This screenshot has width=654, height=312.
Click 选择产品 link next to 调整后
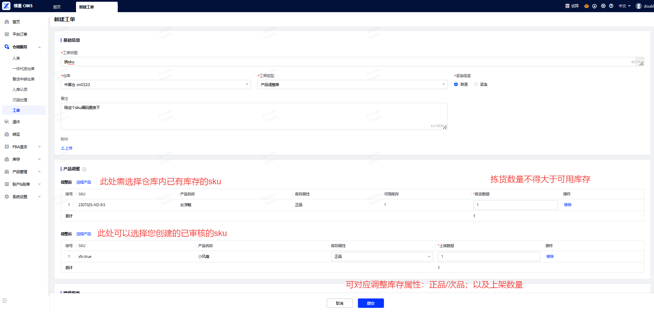click(x=84, y=234)
